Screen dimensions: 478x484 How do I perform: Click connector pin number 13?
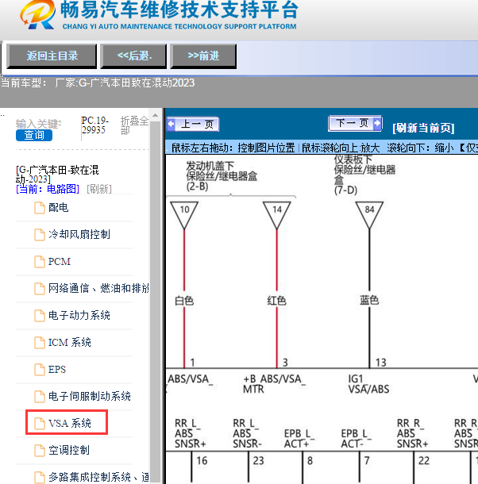tap(380, 363)
